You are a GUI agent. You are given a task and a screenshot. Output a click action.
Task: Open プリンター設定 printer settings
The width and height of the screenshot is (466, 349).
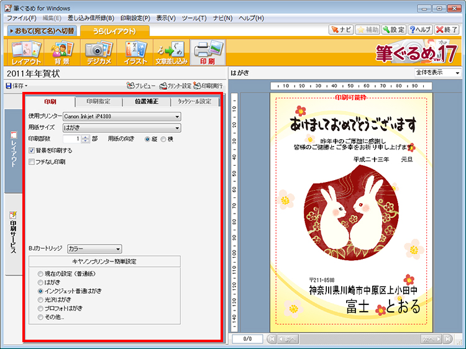pyautogui.click(x=175, y=86)
